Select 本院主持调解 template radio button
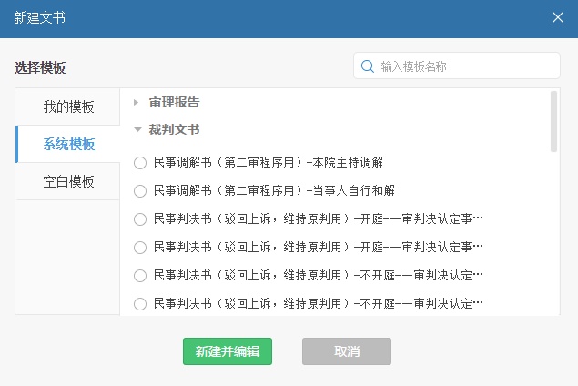 click(140, 163)
